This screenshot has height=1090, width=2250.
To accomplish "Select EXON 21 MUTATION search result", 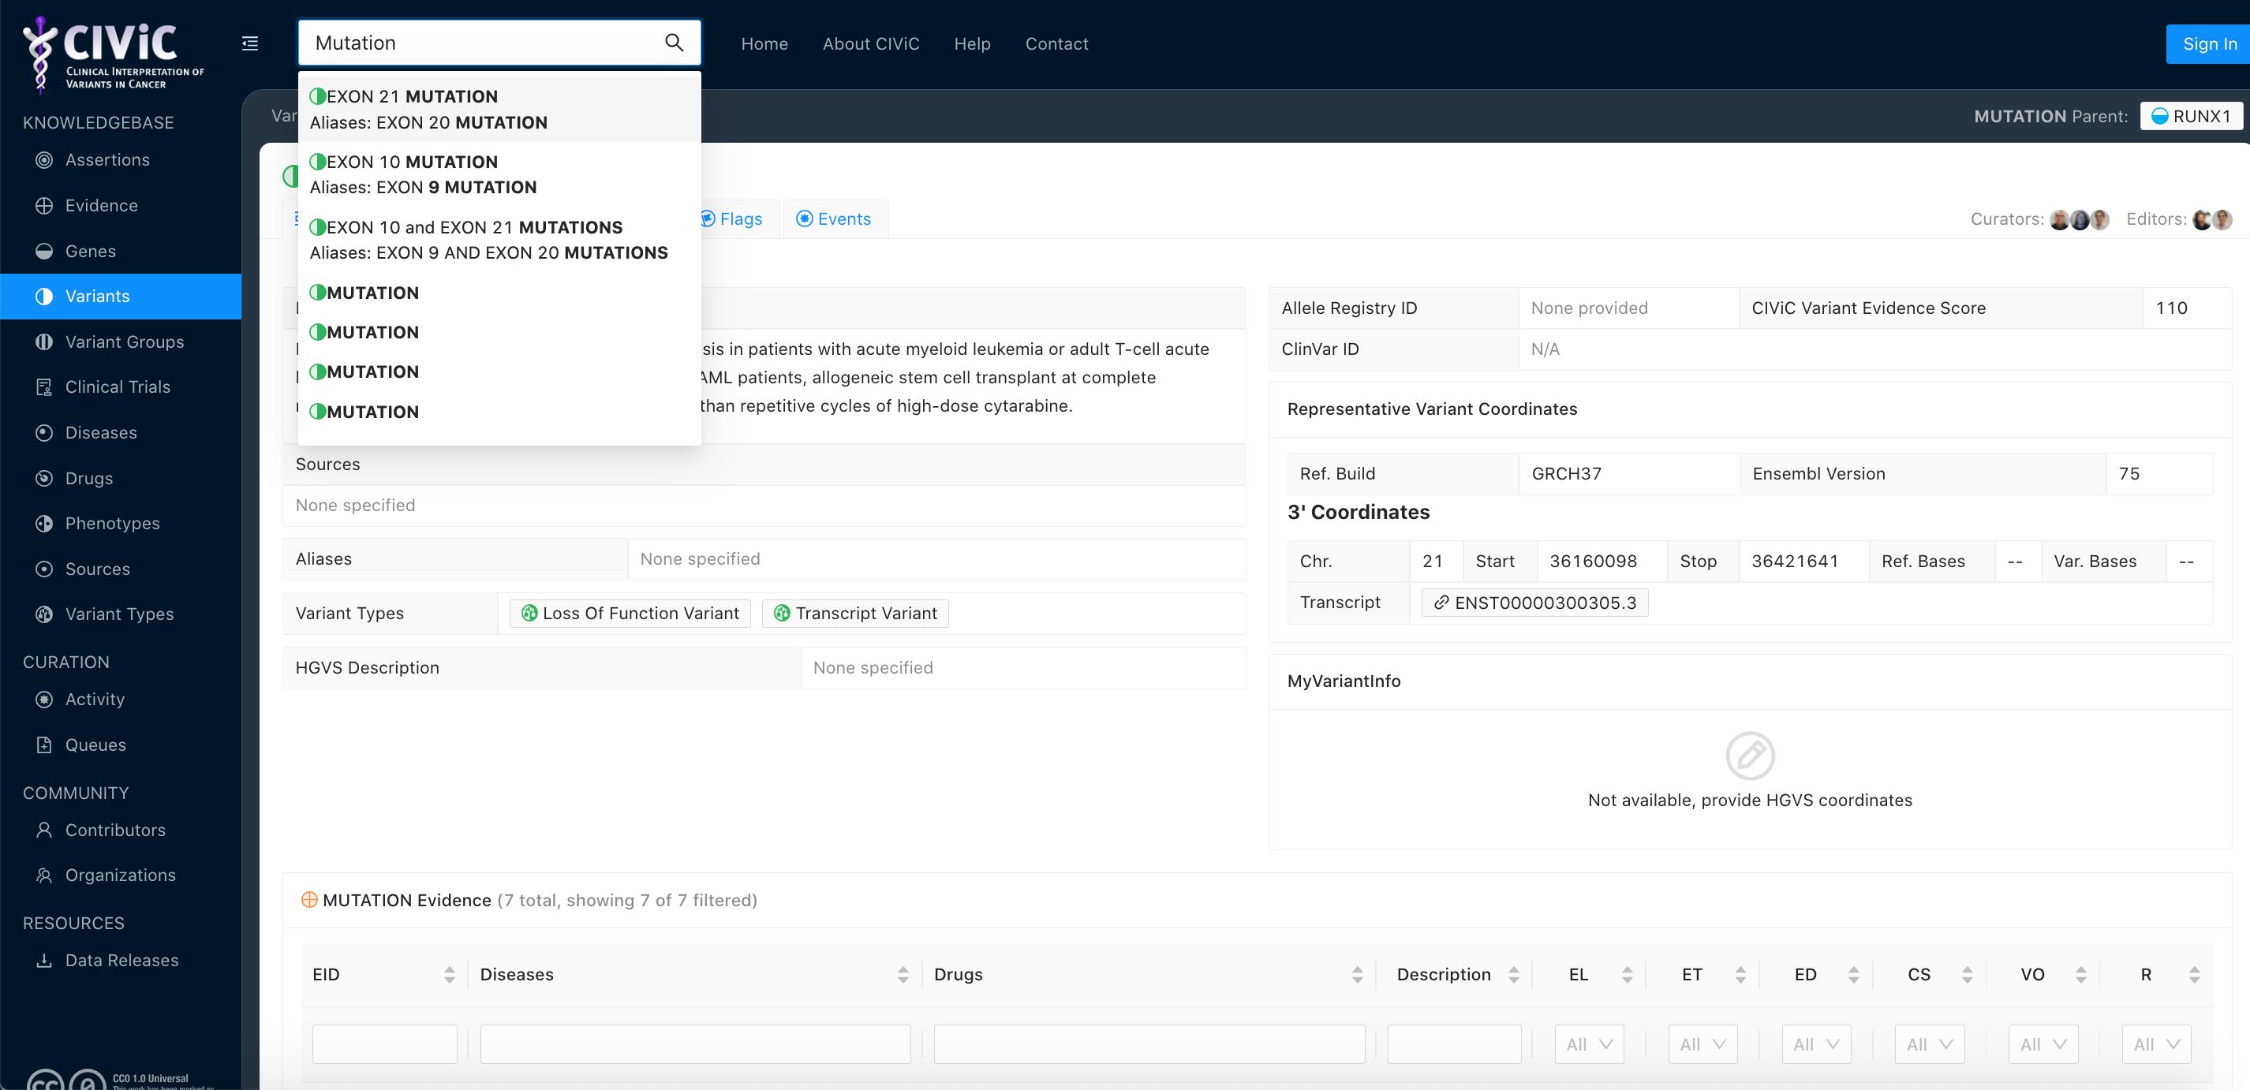I will click(499, 109).
